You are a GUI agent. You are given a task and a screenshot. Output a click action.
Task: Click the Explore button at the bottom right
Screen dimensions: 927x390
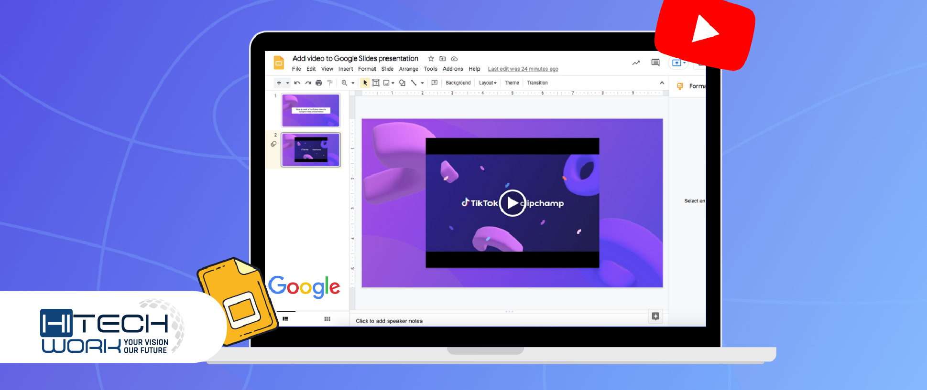click(x=655, y=316)
